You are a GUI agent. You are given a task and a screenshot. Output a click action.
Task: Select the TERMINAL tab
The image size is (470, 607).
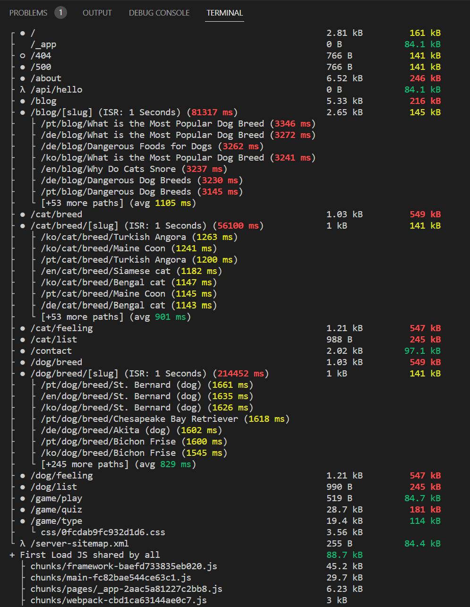[224, 13]
